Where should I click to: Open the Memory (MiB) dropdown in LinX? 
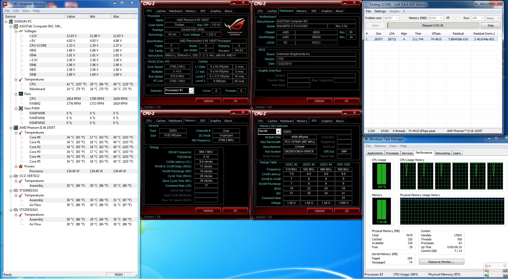coord(441,18)
